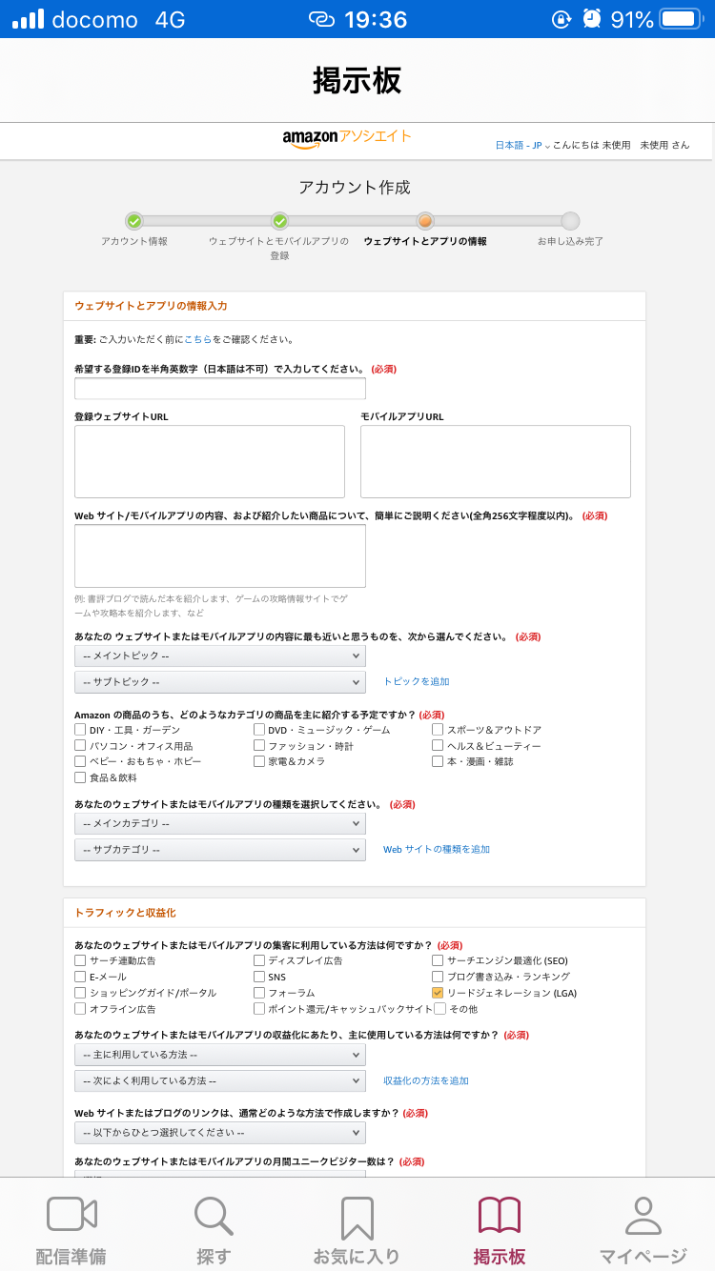This screenshot has width=715, height=1271.
Task: Tap the お気に入り bookmark icon
Action: coord(357,1217)
